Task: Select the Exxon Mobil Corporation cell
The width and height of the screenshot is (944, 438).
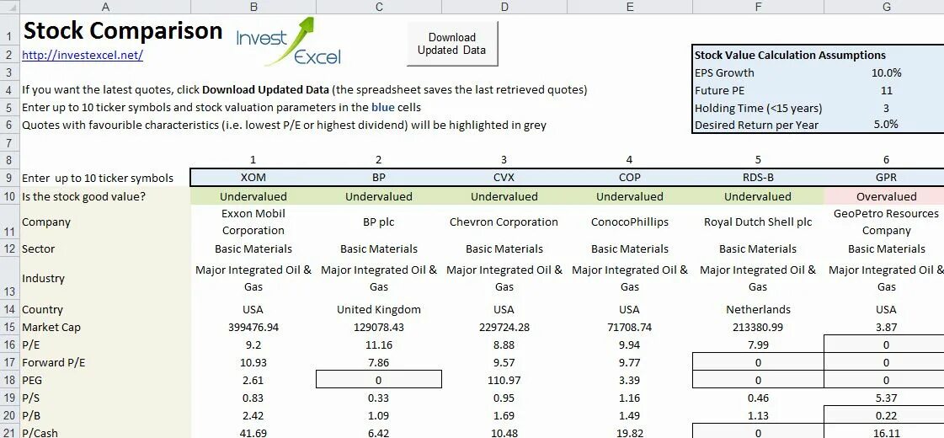Action: click(253, 222)
